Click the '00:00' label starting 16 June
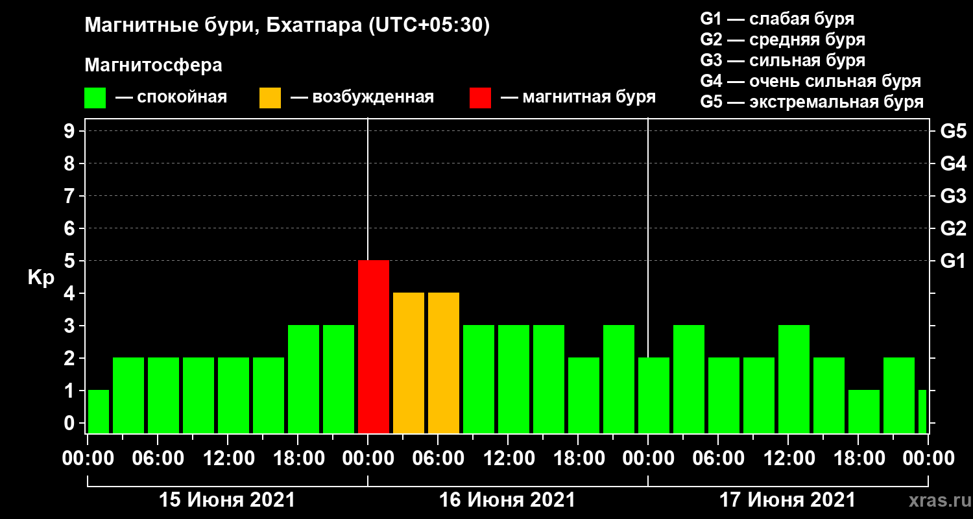This screenshot has width=973, height=519. [368, 459]
